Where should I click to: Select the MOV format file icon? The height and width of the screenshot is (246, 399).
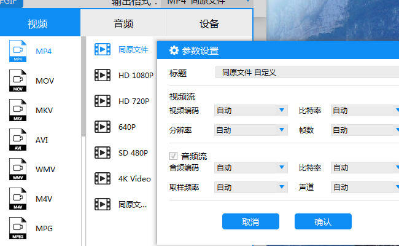18,81
